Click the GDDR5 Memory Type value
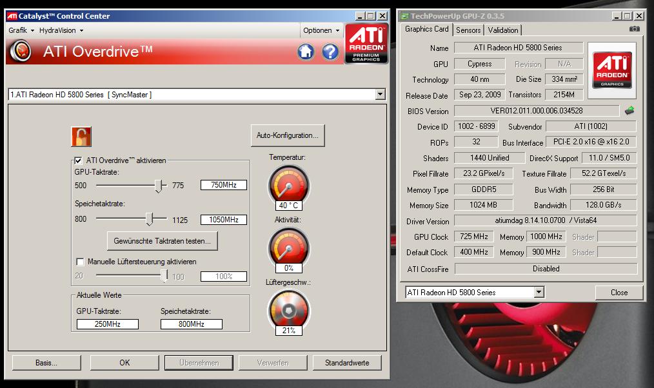This screenshot has height=388, width=654. pyautogui.click(x=484, y=189)
